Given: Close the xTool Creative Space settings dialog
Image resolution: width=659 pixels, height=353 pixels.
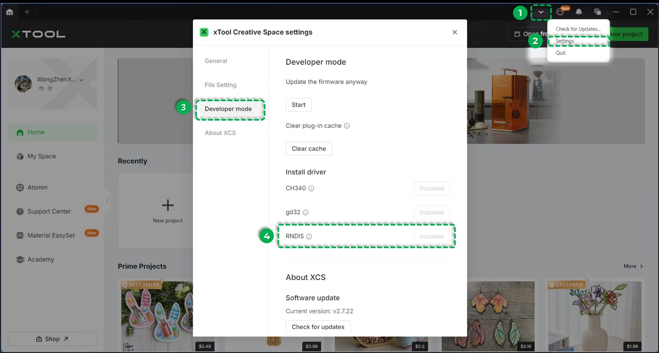Looking at the screenshot, I should [x=455, y=32].
